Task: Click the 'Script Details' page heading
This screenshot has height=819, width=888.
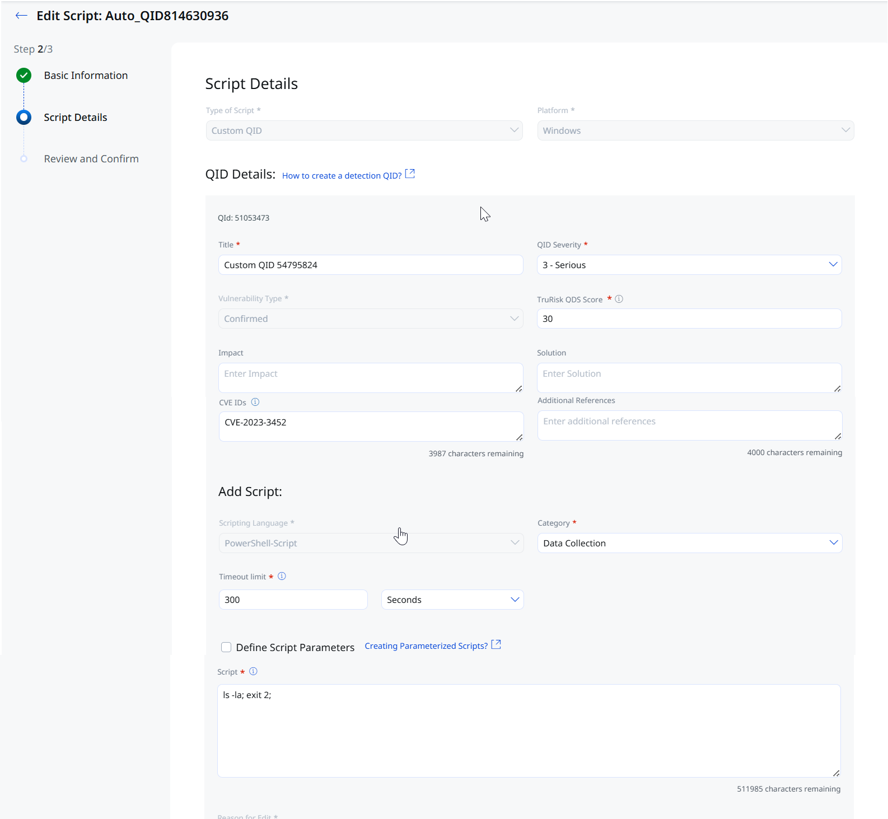Action: 251,84
